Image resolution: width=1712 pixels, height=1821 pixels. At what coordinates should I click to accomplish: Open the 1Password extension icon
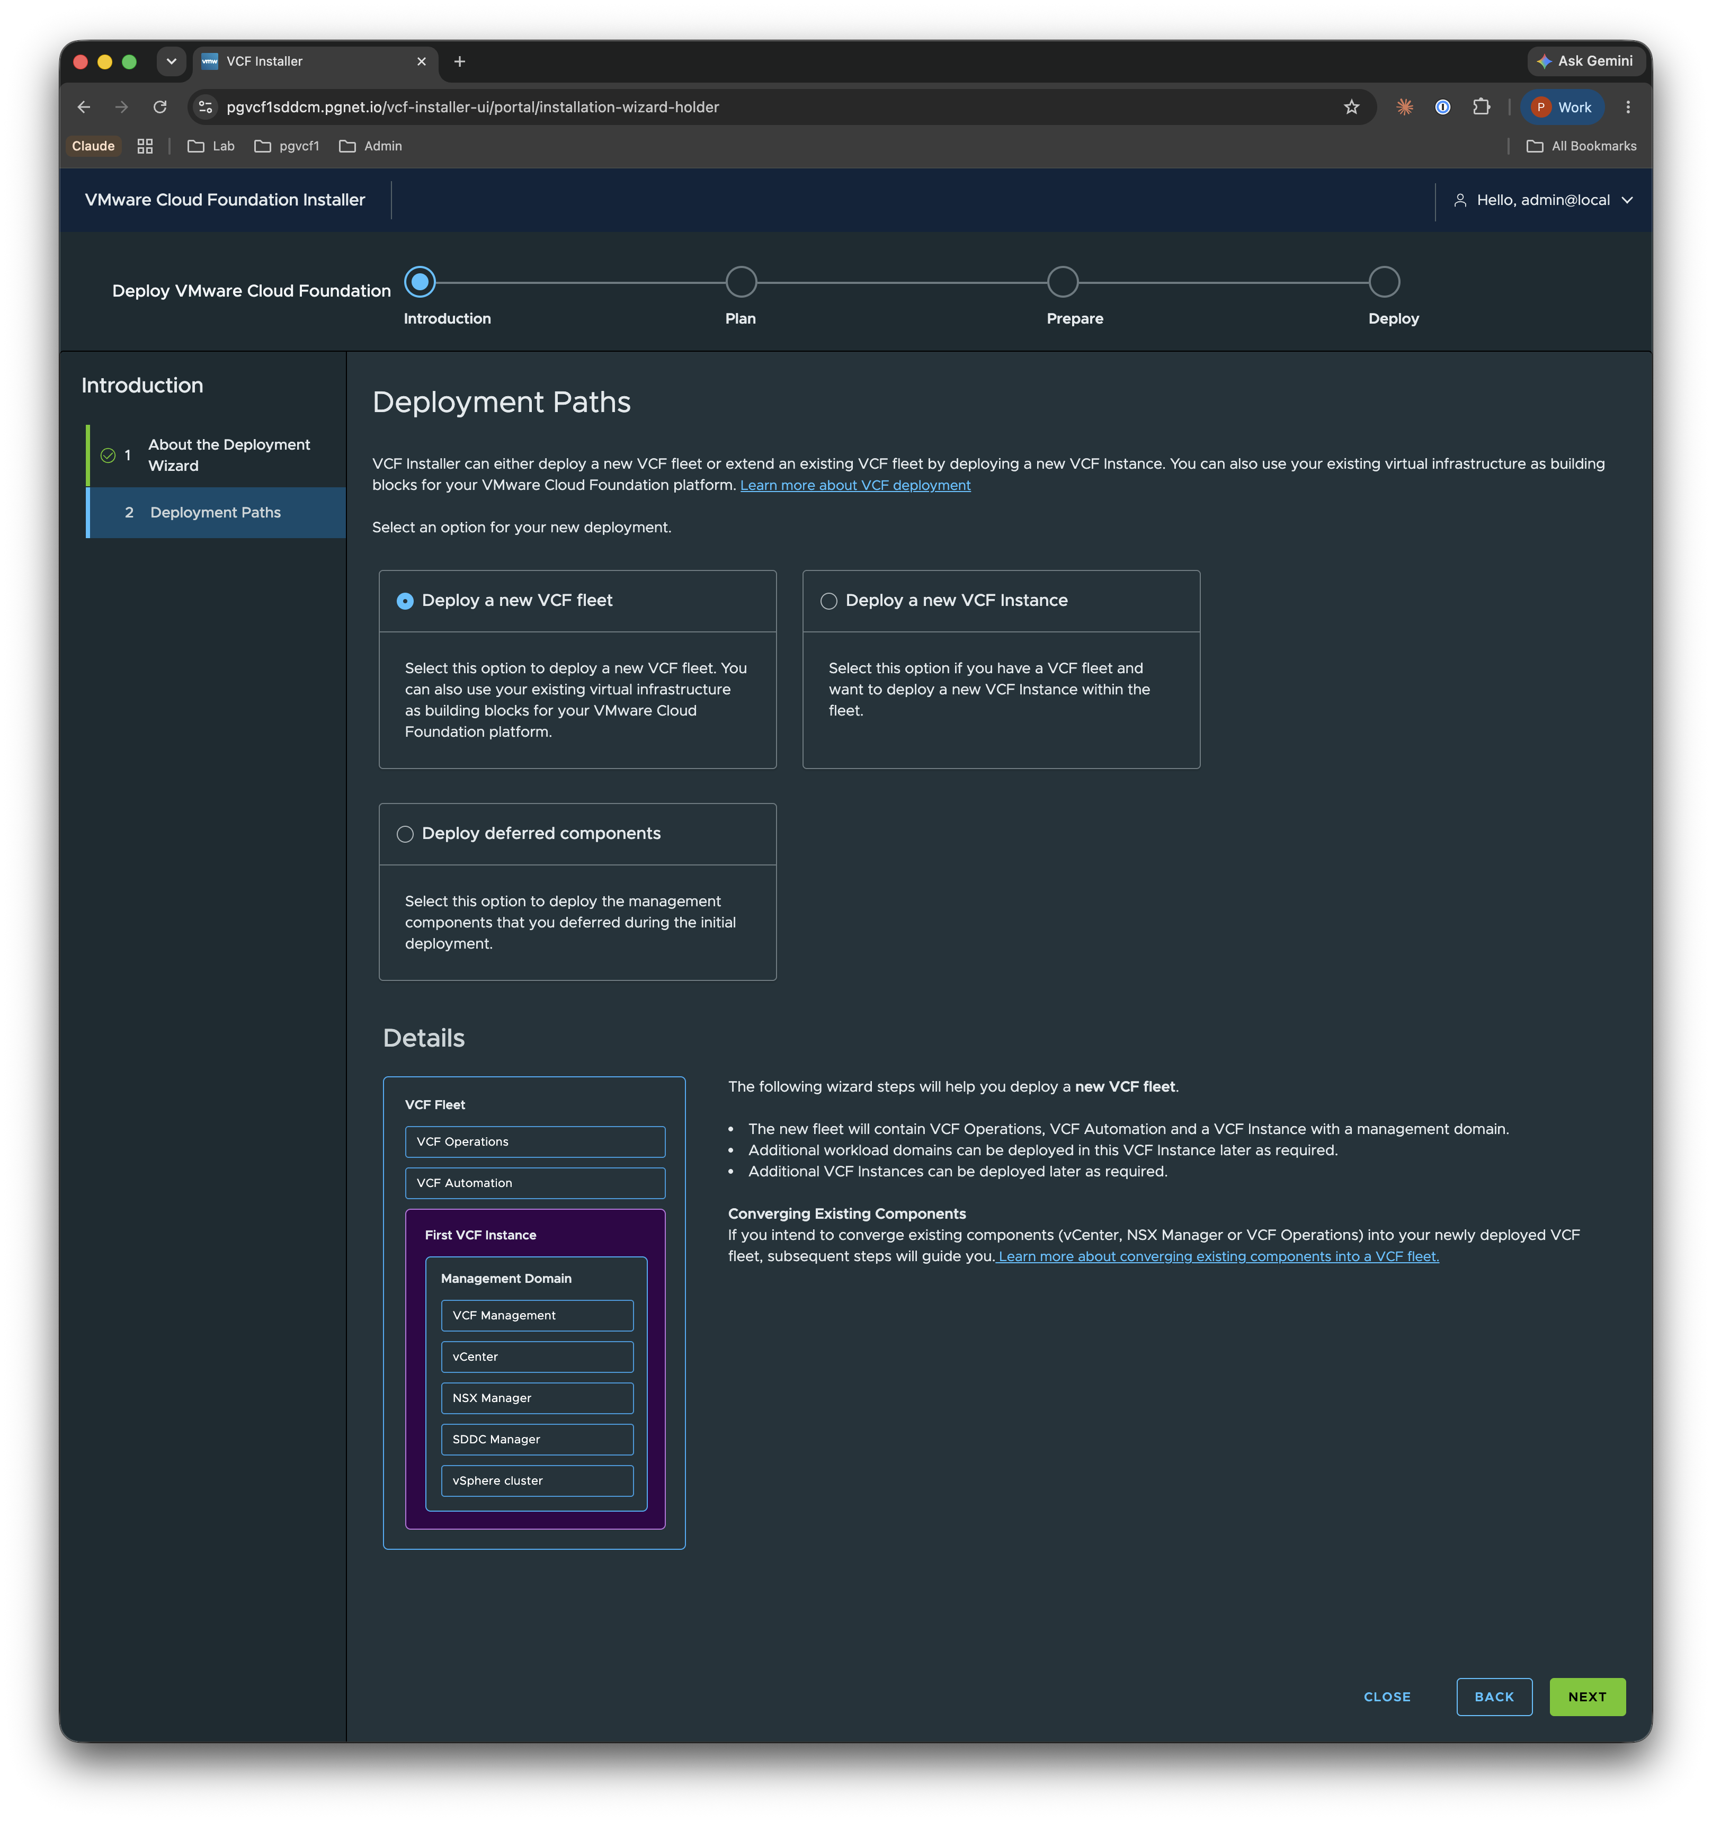(x=1443, y=107)
